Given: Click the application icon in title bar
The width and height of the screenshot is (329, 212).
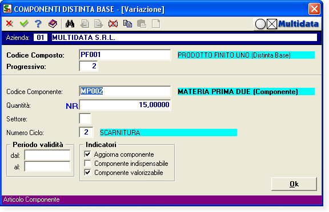Looking at the screenshot, I should [x=7, y=9].
